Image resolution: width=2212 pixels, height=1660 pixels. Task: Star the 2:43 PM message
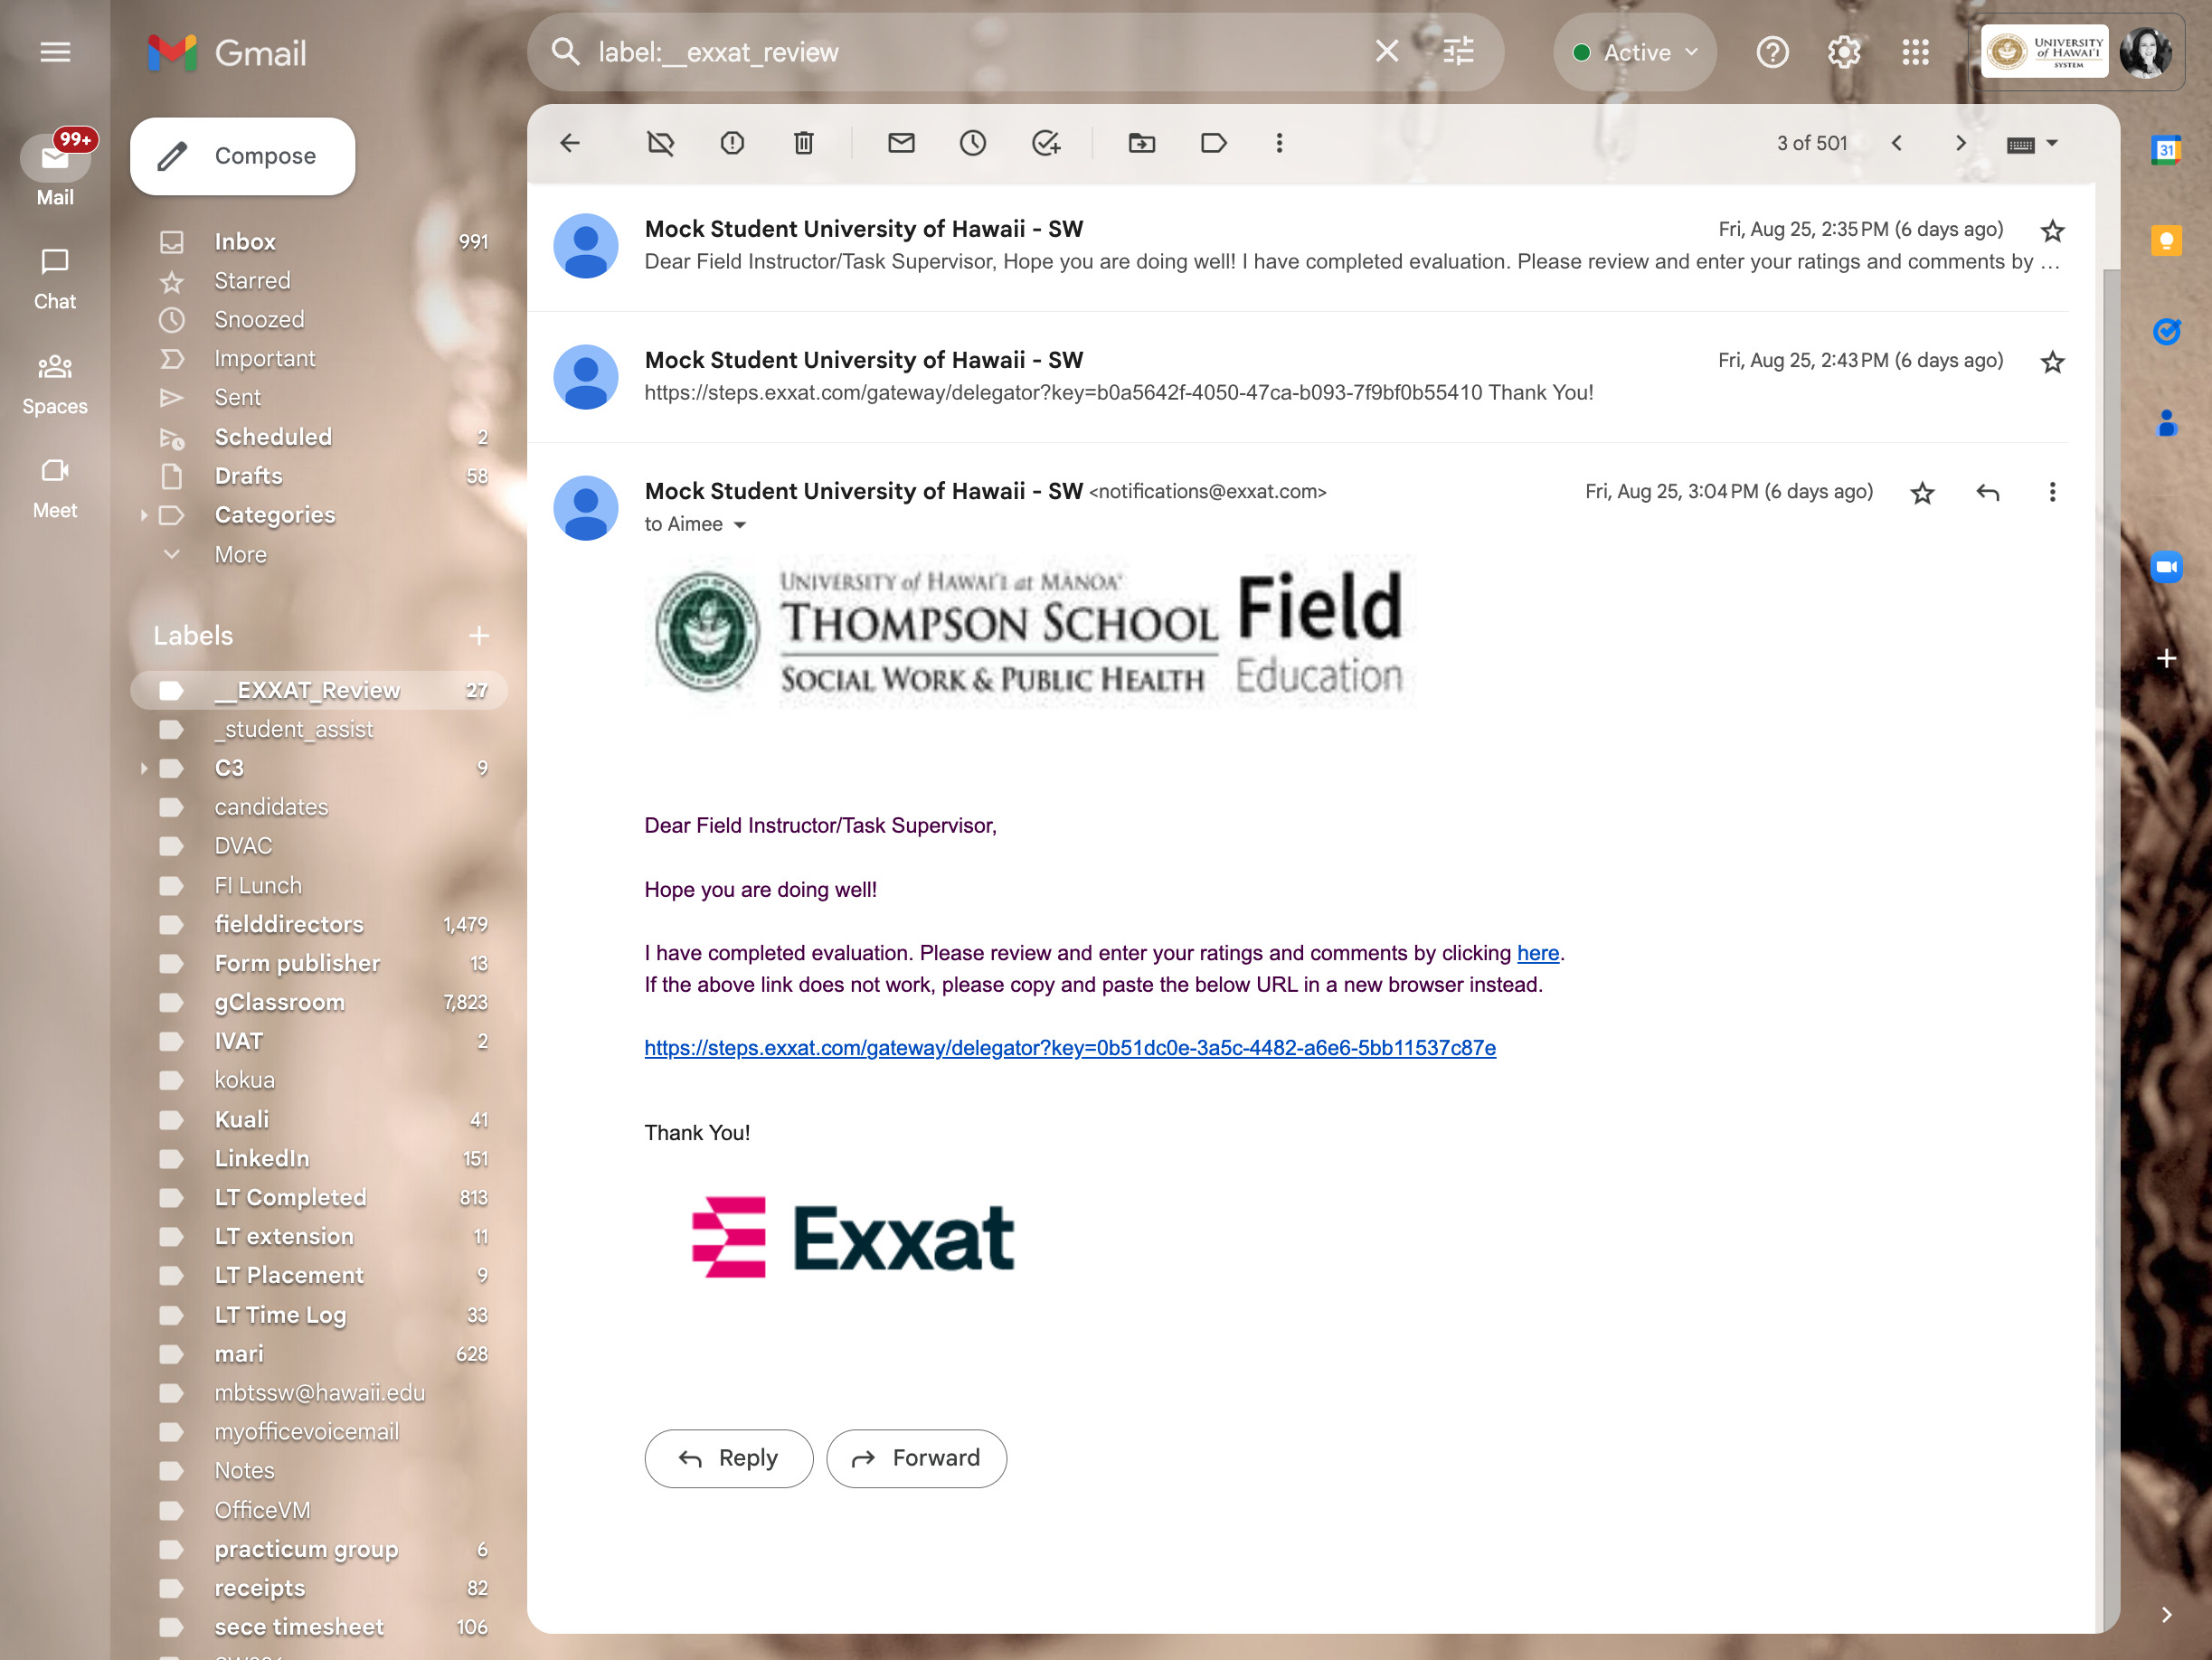click(x=2052, y=362)
